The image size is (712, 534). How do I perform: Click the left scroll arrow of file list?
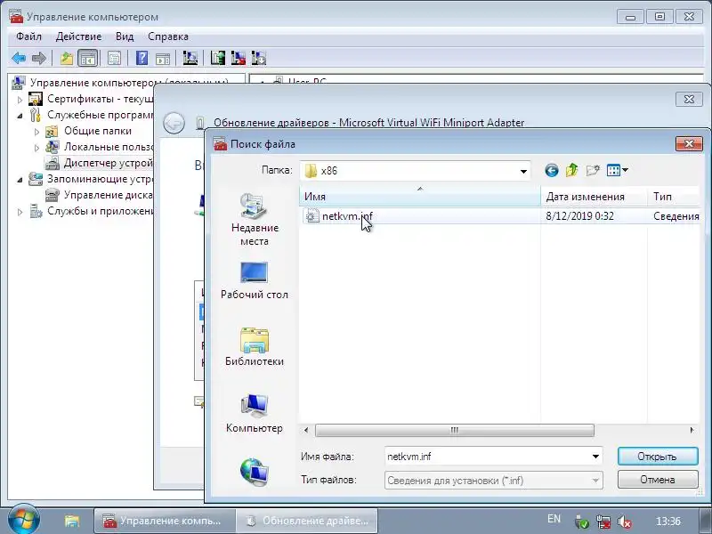(x=306, y=430)
